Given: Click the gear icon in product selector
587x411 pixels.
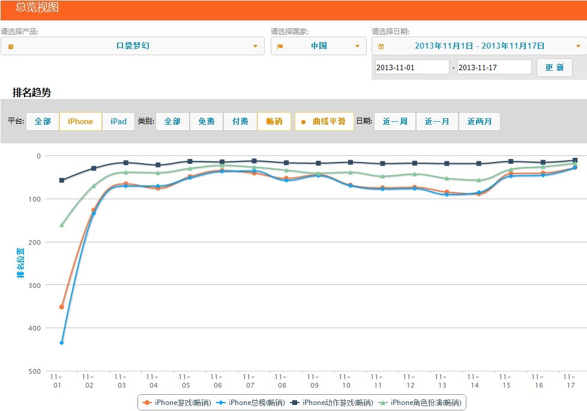Looking at the screenshot, I should click(10, 46).
